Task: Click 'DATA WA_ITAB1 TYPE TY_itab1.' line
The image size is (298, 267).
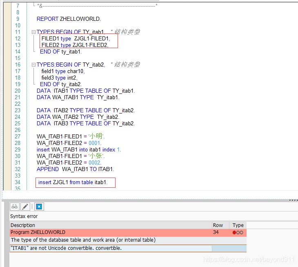Action: point(78,97)
